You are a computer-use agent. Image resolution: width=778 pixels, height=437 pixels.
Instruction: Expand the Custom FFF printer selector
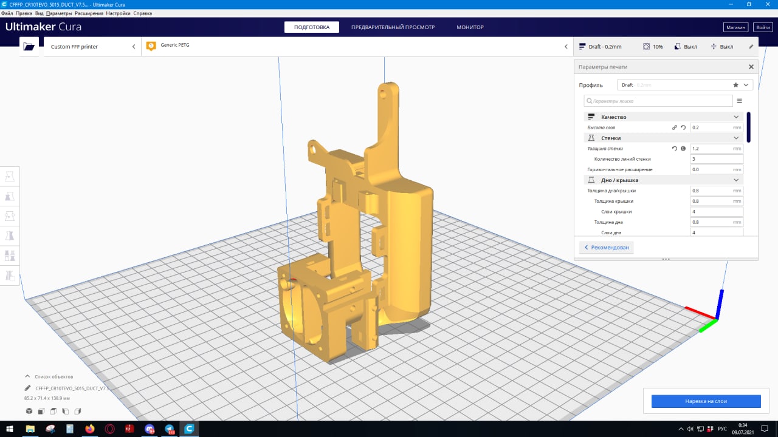[x=92, y=47]
